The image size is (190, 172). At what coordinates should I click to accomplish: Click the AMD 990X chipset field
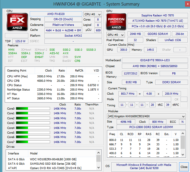[x=155, y=66]
